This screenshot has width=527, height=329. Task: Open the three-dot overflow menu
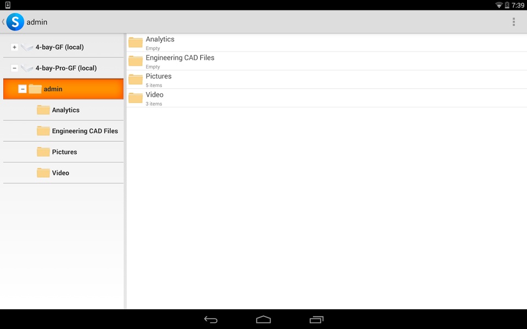pyautogui.click(x=514, y=22)
